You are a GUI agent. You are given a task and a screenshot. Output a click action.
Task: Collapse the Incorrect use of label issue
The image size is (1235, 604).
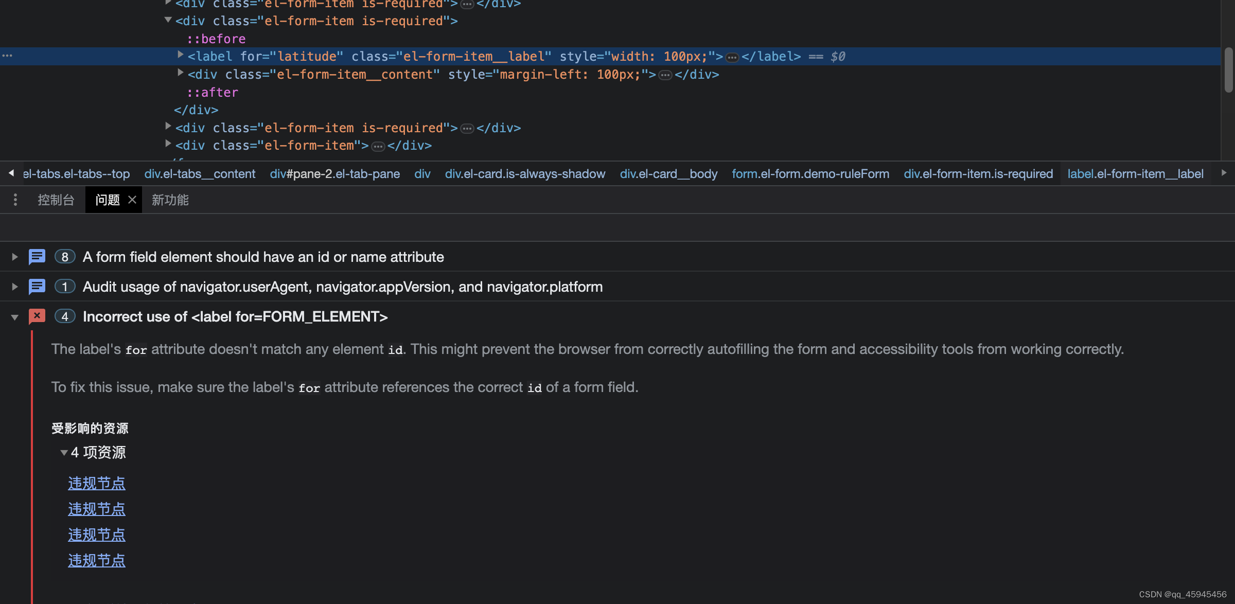coord(15,317)
